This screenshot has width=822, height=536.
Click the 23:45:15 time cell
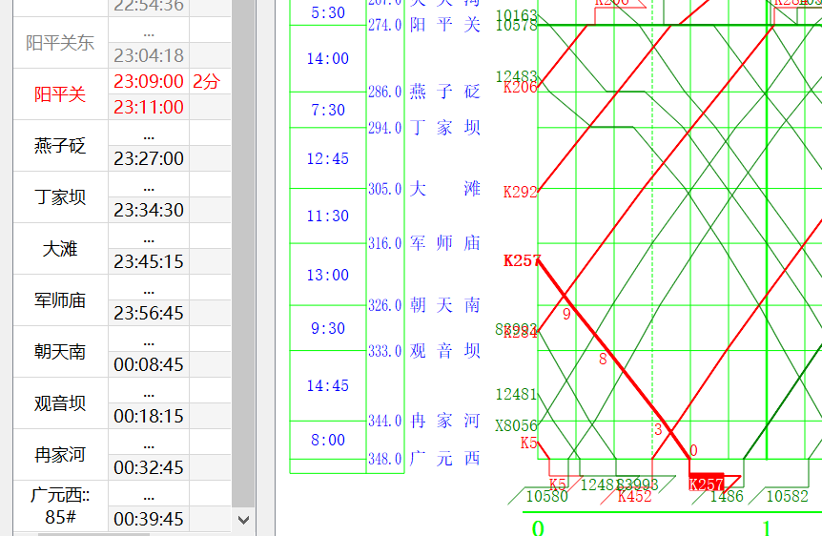(149, 261)
